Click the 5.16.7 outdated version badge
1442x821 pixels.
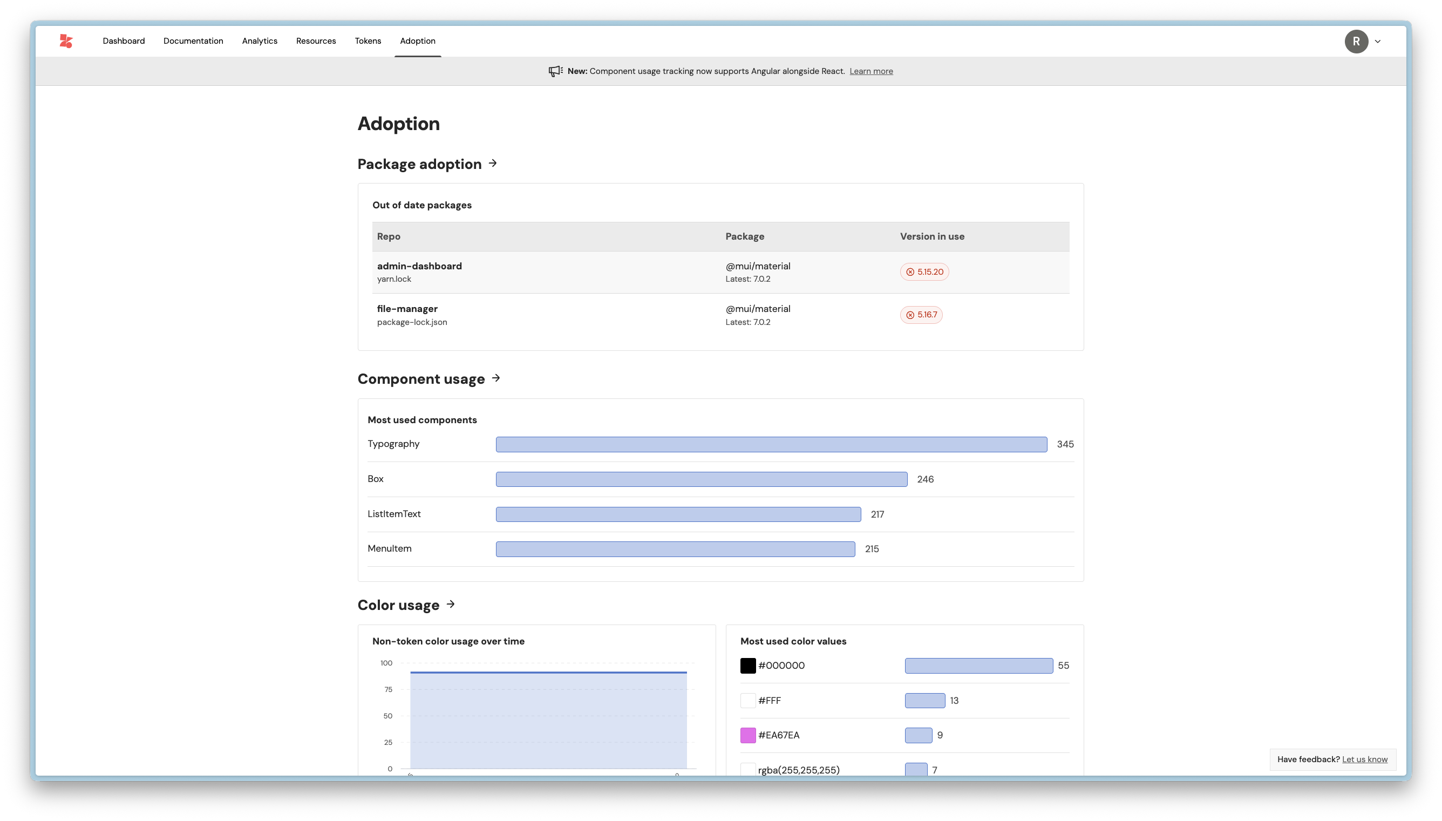(921, 315)
